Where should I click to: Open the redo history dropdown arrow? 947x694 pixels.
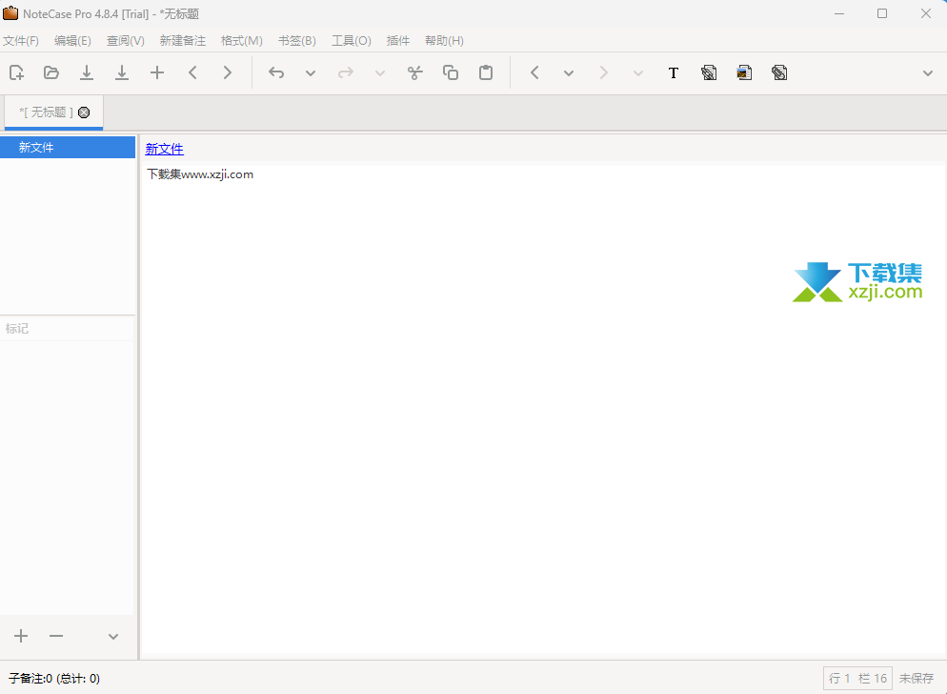[380, 73]
